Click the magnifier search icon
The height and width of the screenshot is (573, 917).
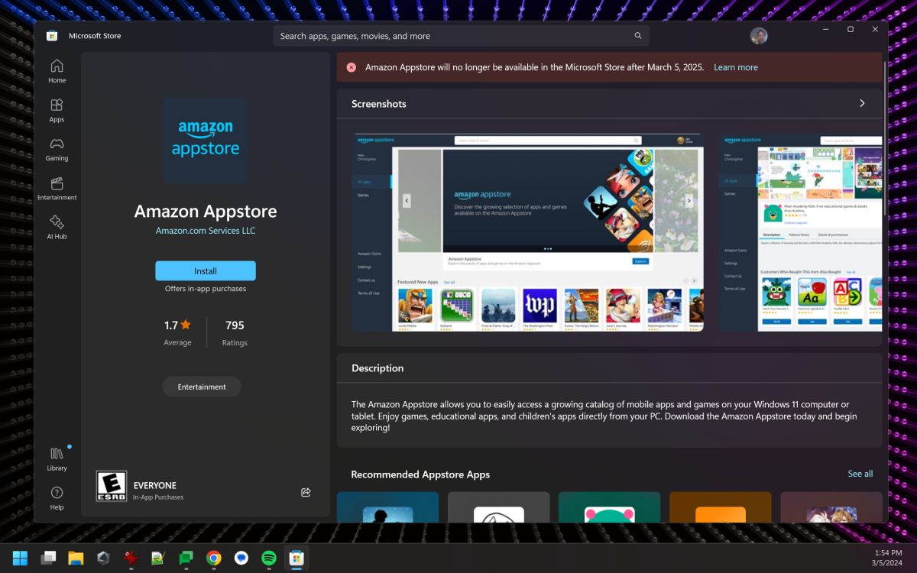(x=638, y=36)
